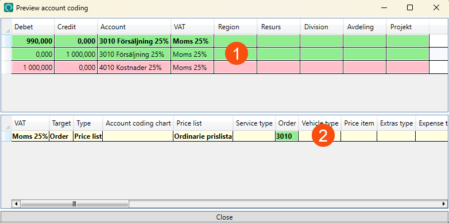This screenshot has width=449, height=223.
Task: Click the Projekt column header
Action: [408, 27]
